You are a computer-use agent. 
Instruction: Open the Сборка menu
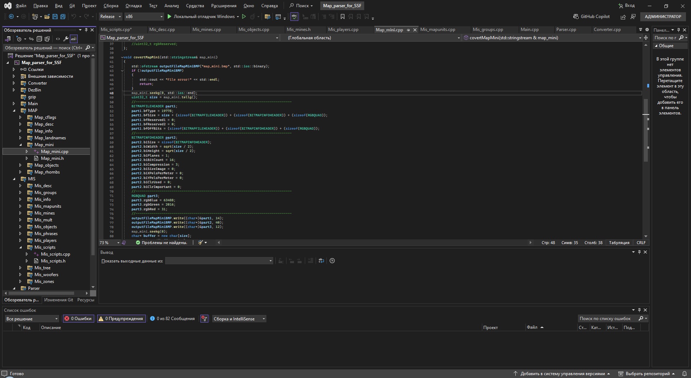[x=111, y=6]
